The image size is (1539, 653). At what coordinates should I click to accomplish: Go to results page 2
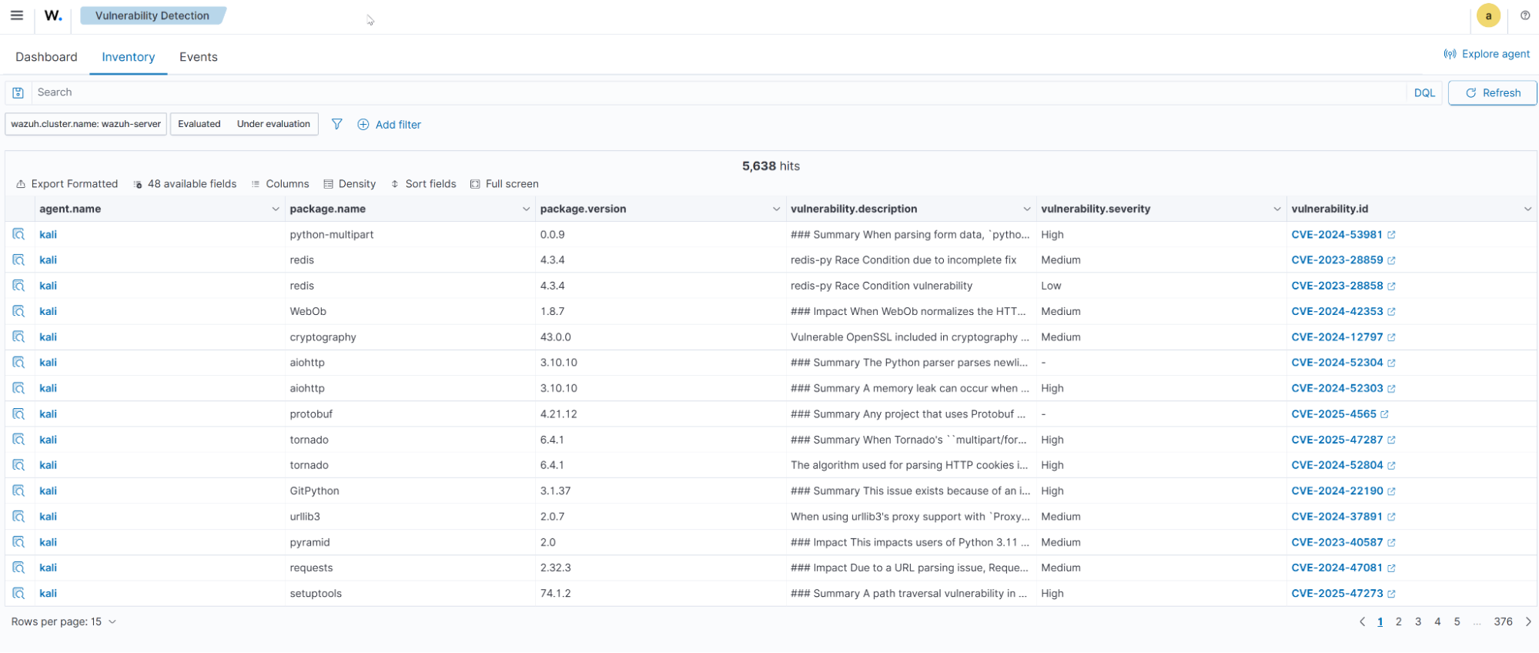click(x=1398, y=621)
